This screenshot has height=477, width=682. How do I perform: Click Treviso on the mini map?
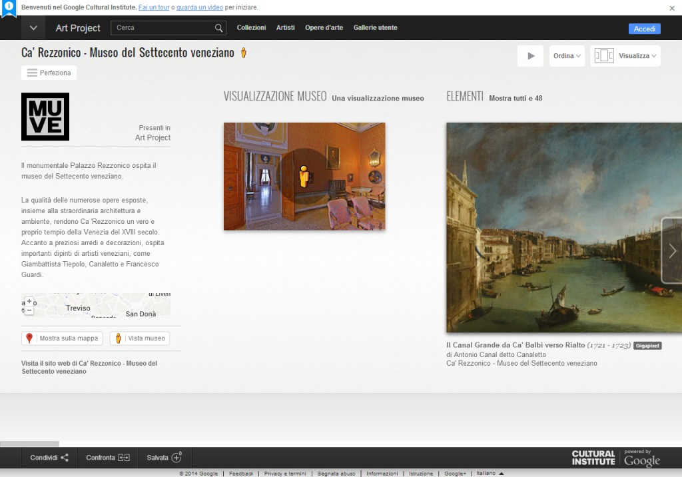(79, 308)
